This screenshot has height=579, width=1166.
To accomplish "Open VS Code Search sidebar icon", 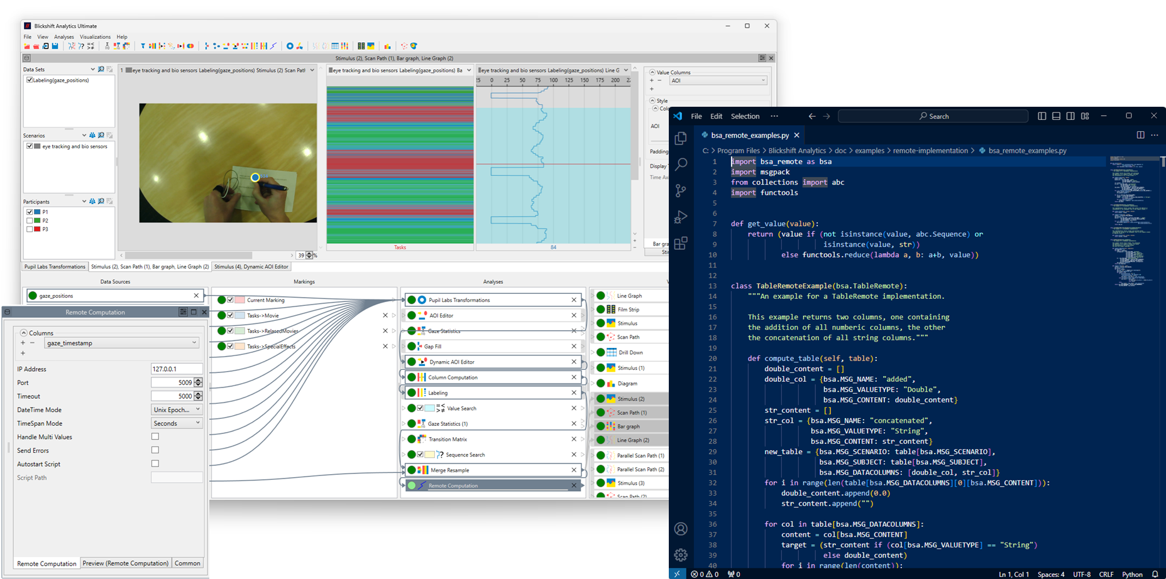I will pyautogui.click(x=681, y=165).
